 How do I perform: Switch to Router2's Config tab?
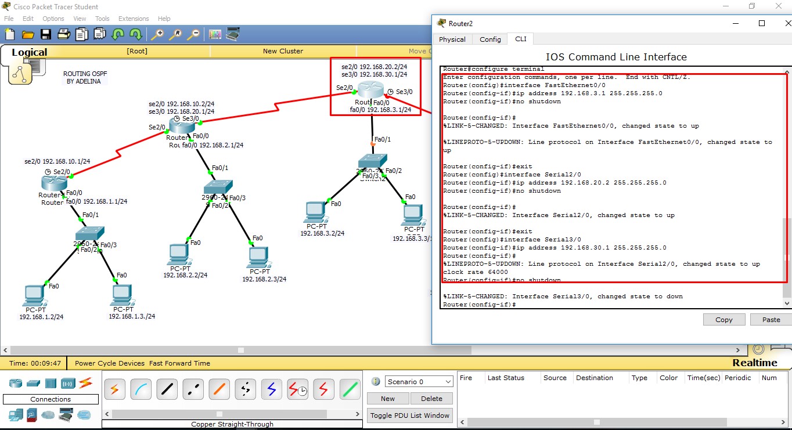(x=489, y=39)
